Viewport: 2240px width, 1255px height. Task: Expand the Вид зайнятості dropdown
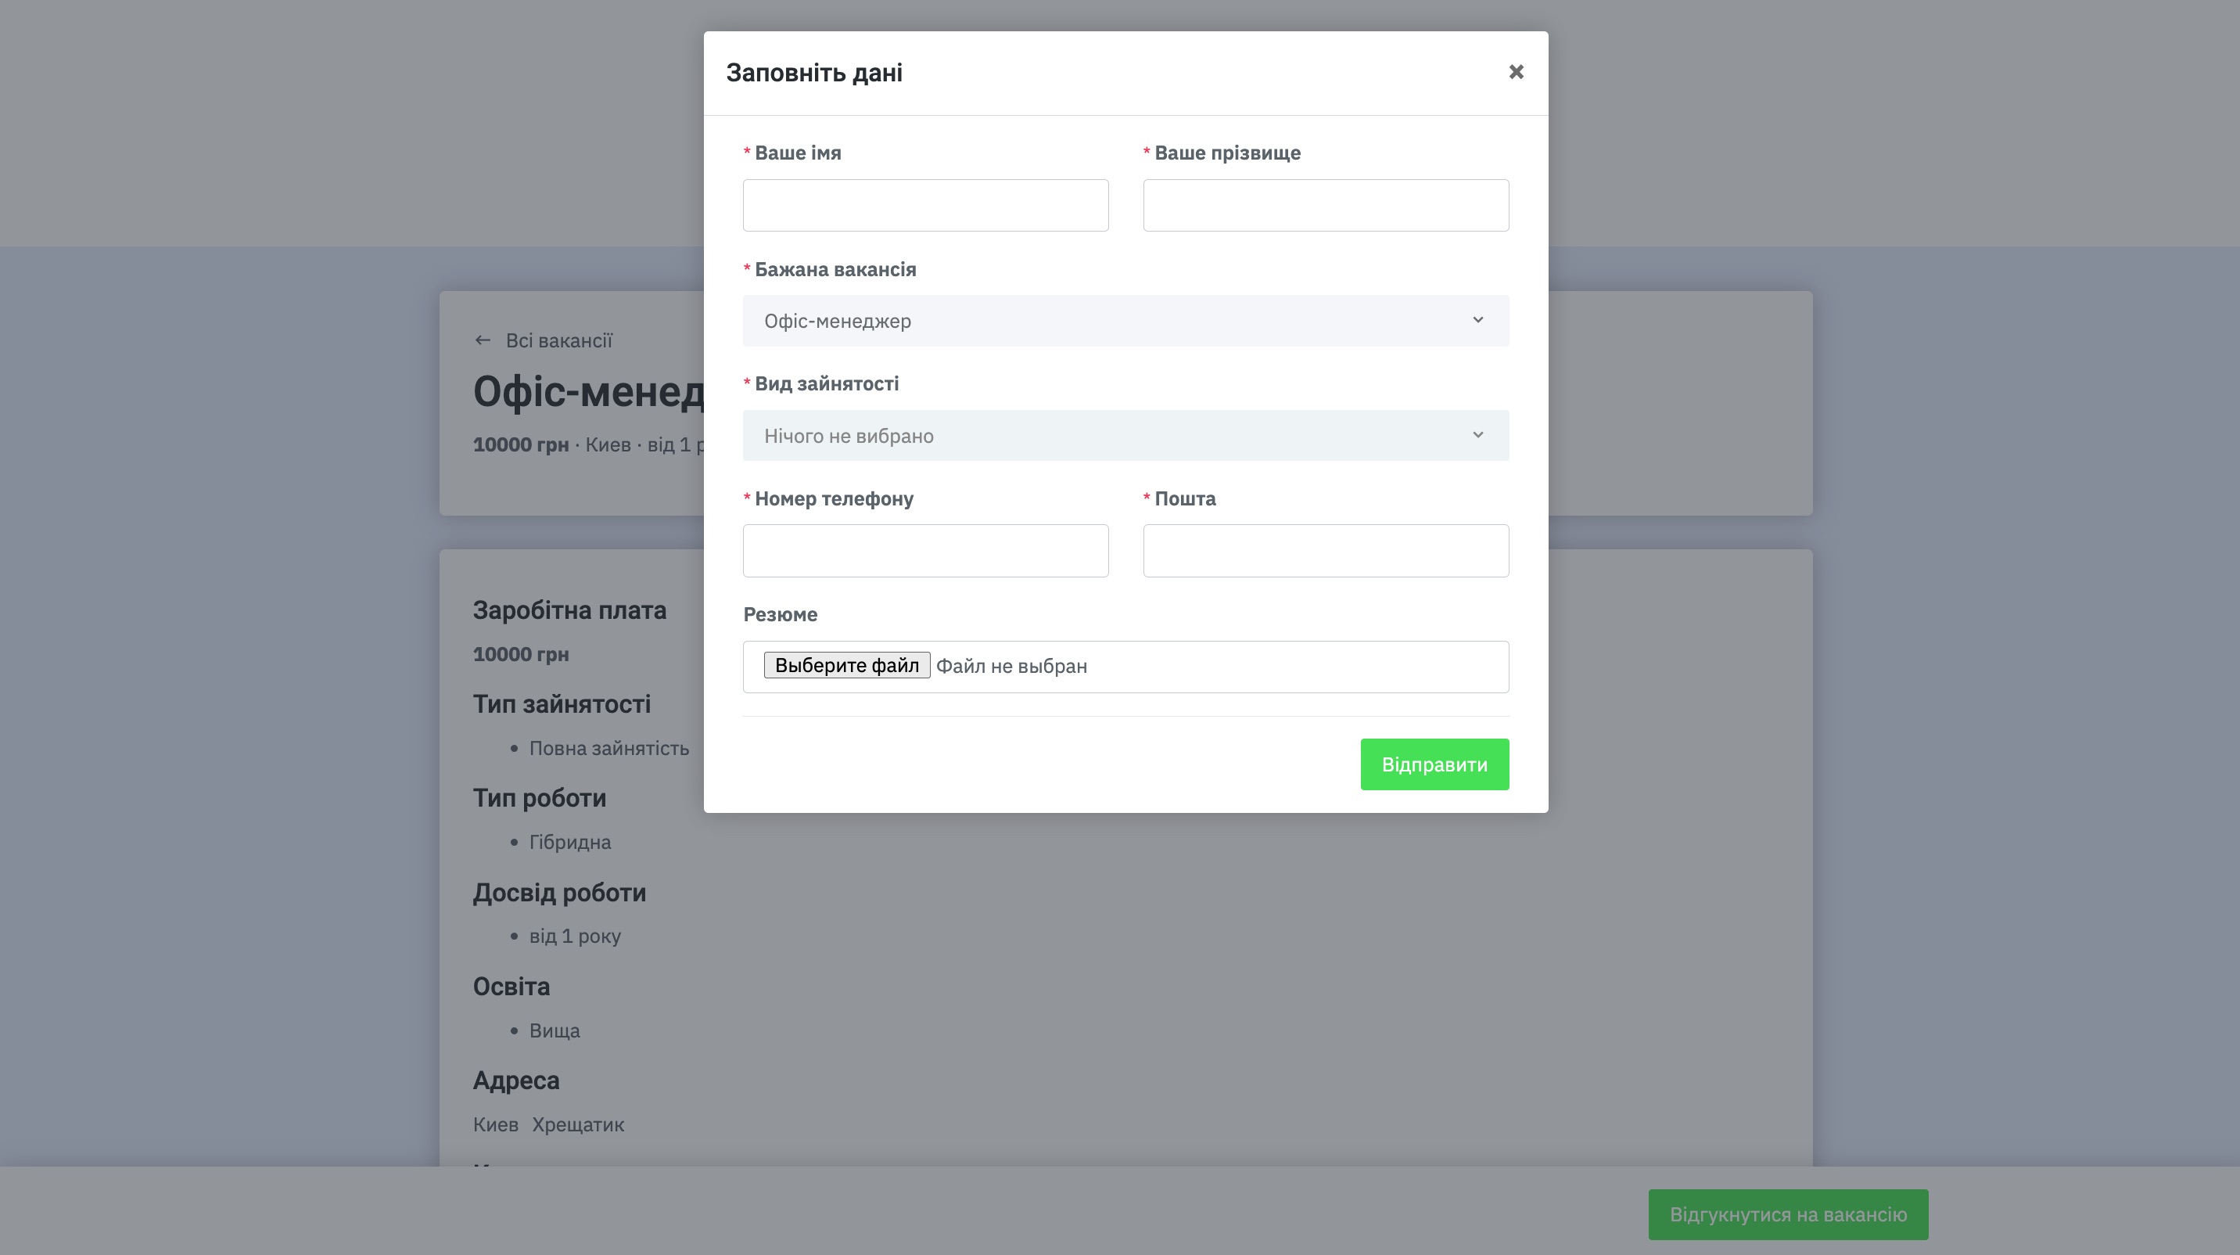1125,436
